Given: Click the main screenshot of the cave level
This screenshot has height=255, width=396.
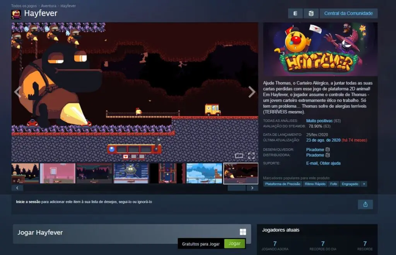Looking at the screenshot, I should (135, 92).
